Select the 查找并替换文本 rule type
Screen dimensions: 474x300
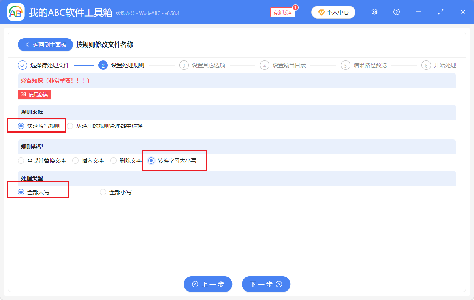(21, 160)
